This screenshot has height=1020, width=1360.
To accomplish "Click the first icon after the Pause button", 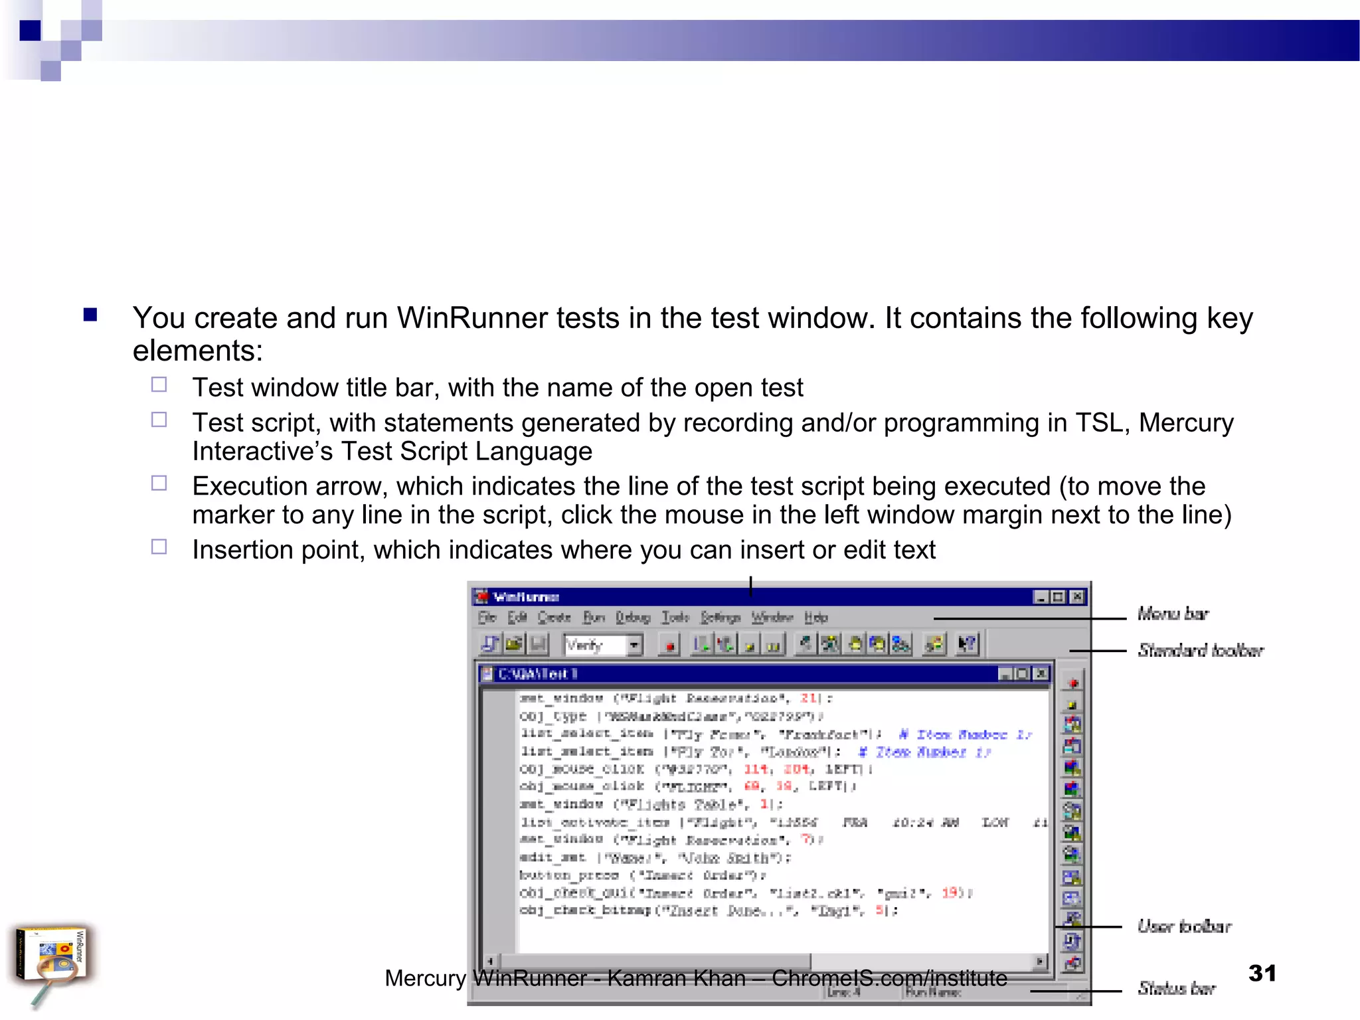I will [806, 644].
